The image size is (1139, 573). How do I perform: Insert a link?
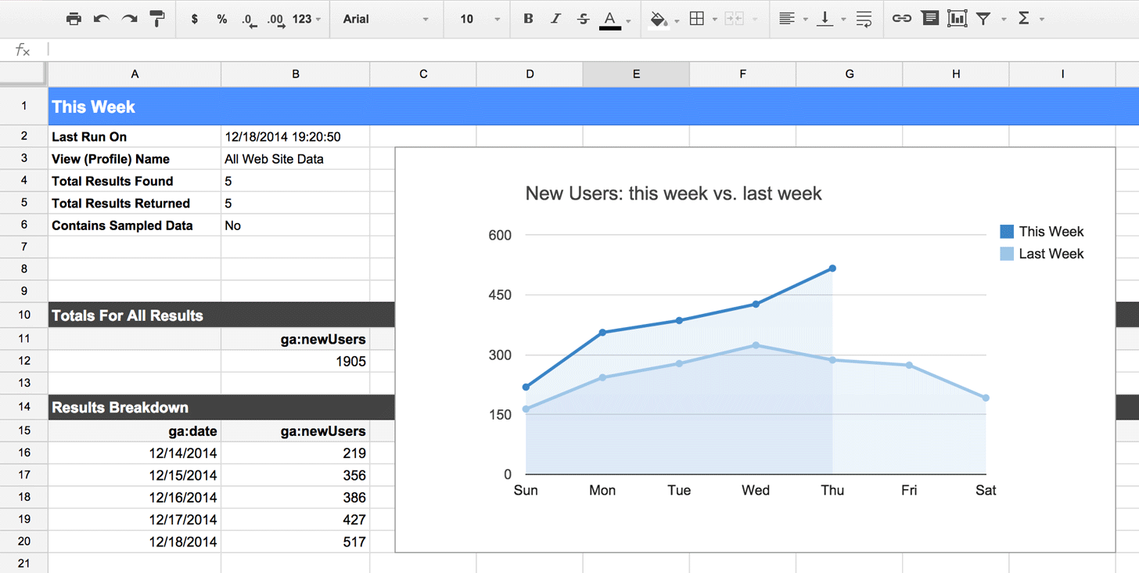[901, 18]
